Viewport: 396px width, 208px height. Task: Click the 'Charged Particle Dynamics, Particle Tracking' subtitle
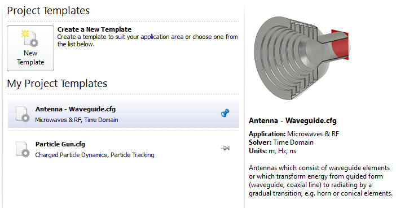click(95, 155)
